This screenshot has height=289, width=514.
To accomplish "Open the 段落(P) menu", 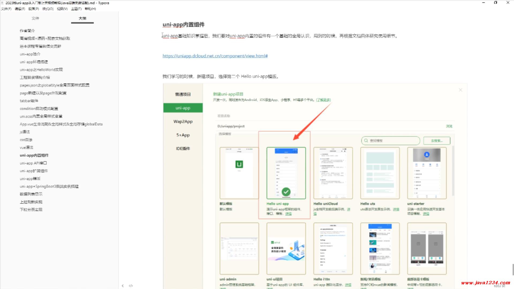I will click(x=34, y=9).
